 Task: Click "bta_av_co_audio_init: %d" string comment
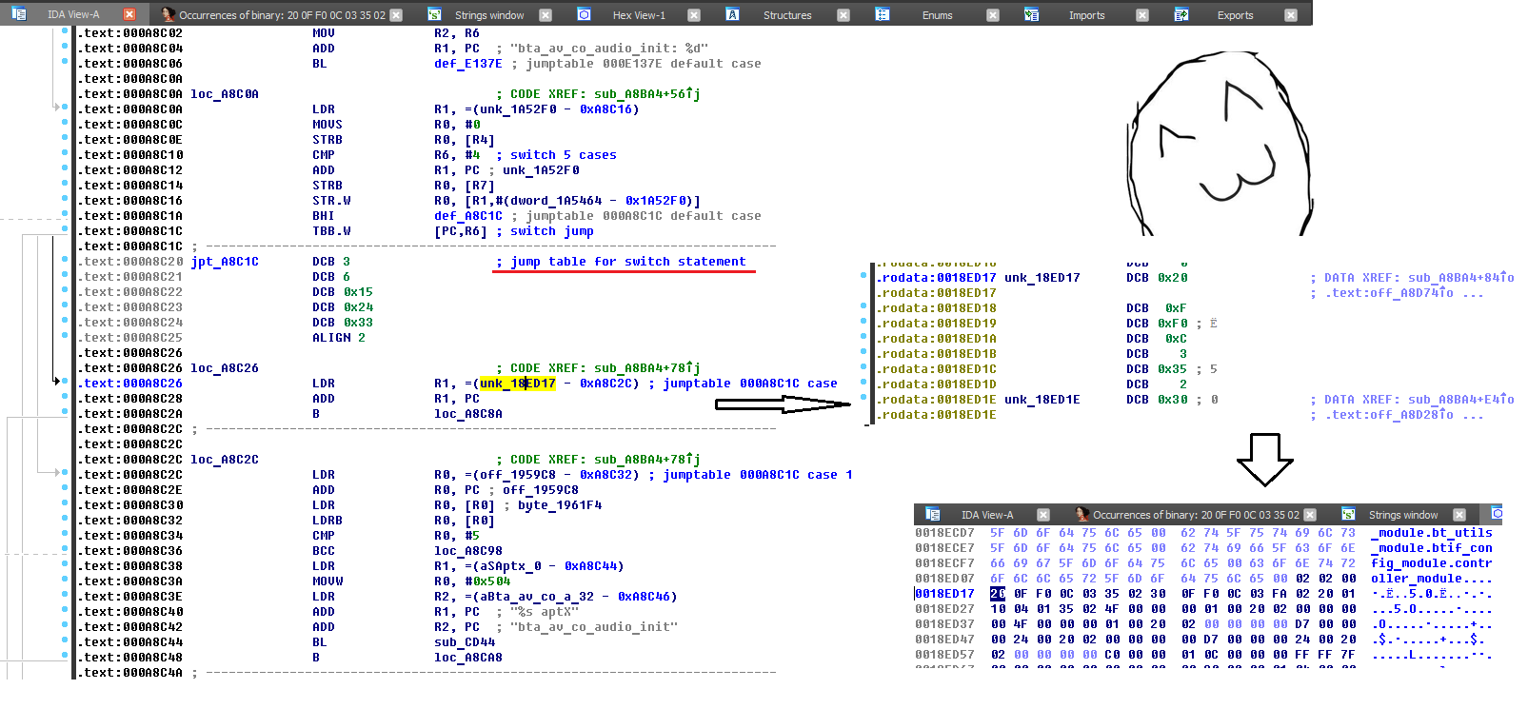(x=609, y=49)
